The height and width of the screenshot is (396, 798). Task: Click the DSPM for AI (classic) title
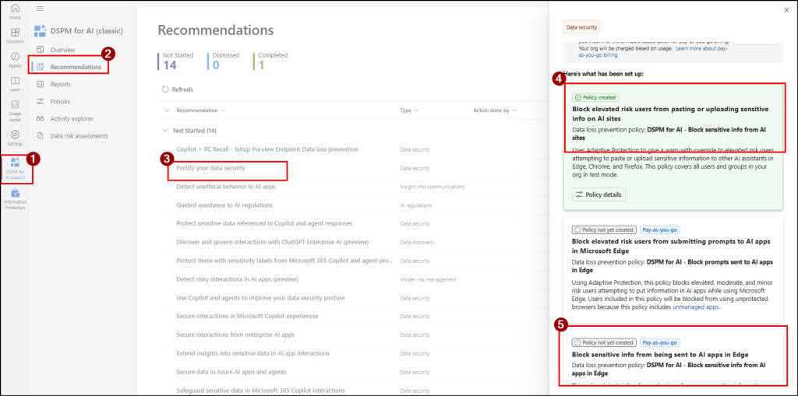[x=87, y=31]
